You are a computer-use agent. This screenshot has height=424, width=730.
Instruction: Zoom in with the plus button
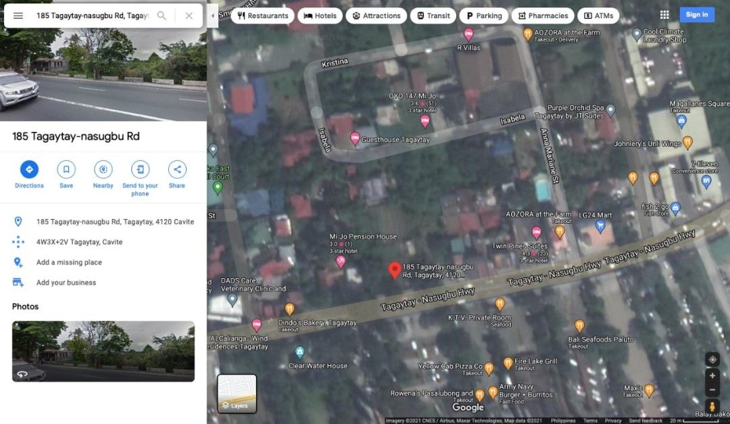712,376
